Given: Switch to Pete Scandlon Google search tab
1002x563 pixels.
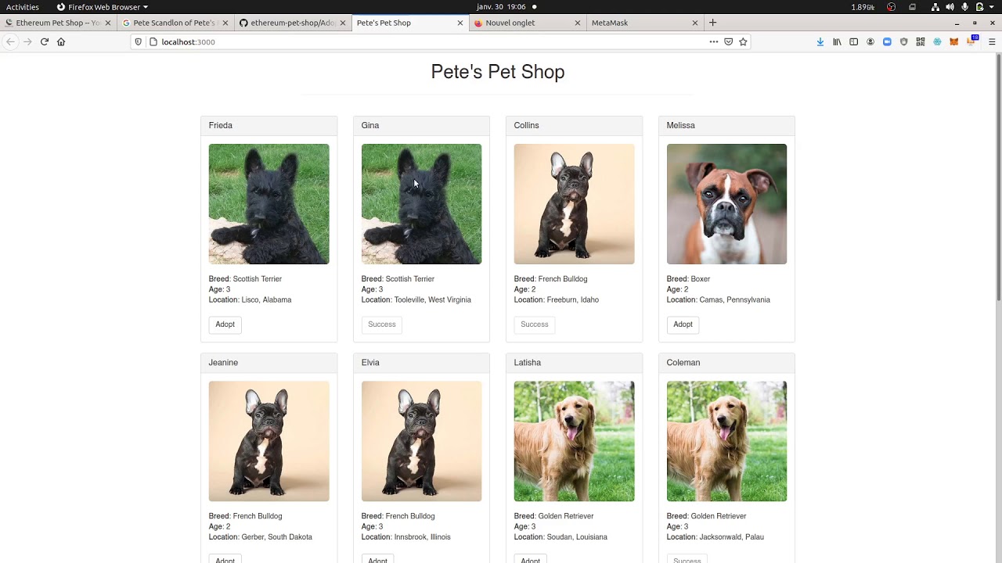Looking at the screenshot, I should pos(175,23).
